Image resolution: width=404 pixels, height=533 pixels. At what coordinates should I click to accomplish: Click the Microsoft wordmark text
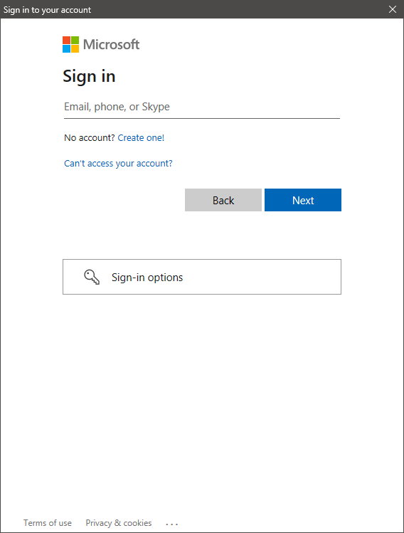[112, 45]
